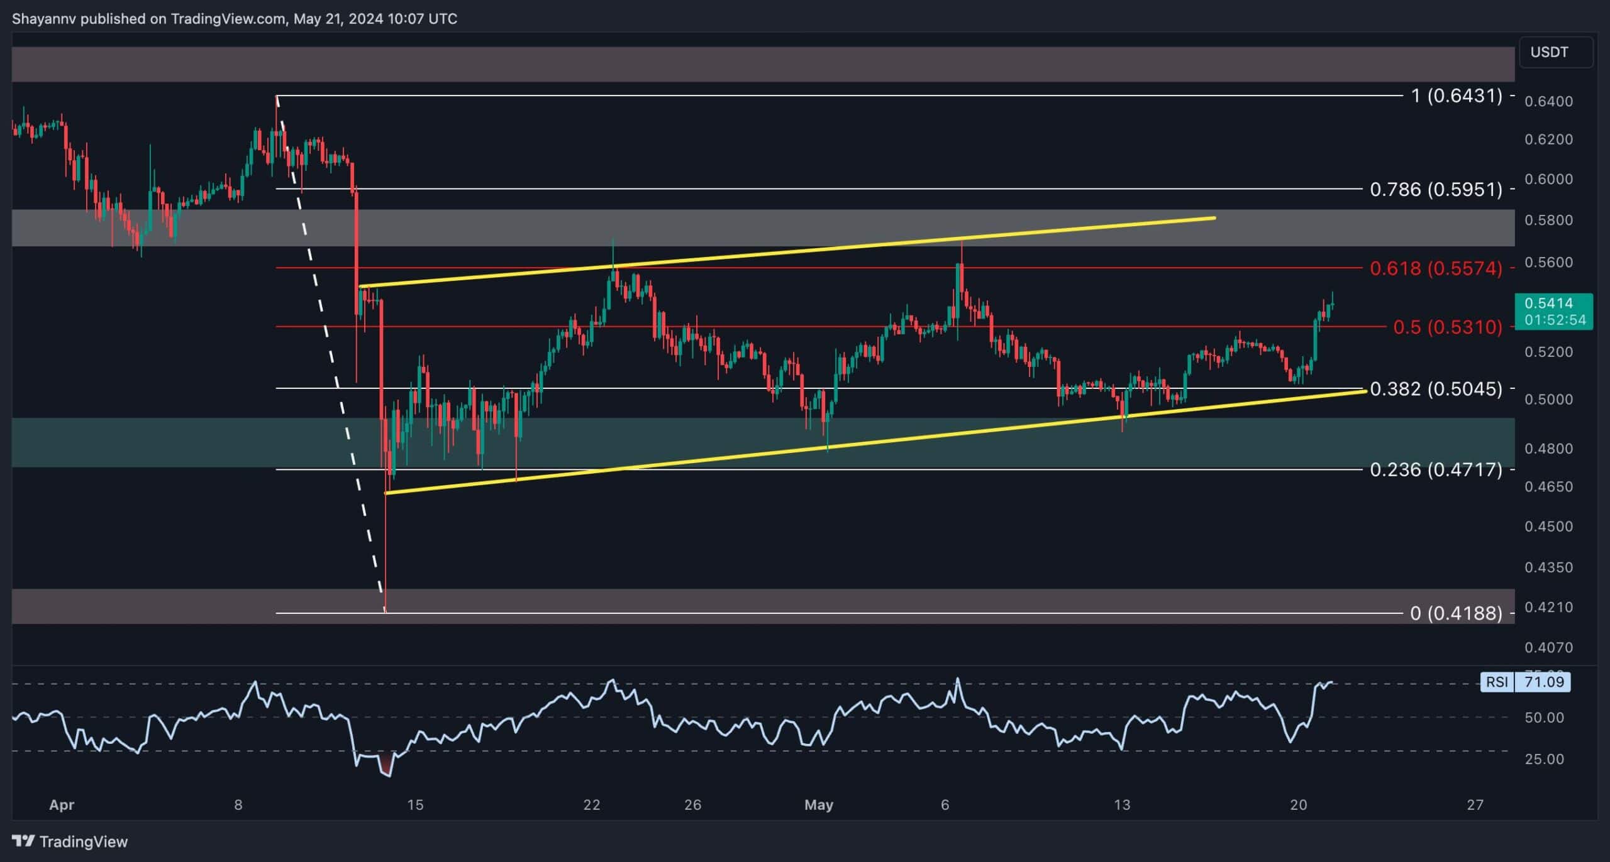Click the 0.5000 price axis tick

point(1548,399)
